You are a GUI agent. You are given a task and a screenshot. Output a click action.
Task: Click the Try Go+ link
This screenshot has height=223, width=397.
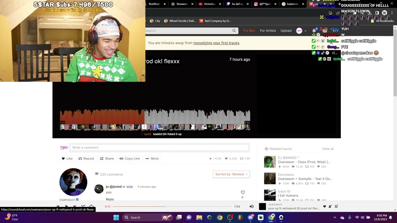click(249, 31)
